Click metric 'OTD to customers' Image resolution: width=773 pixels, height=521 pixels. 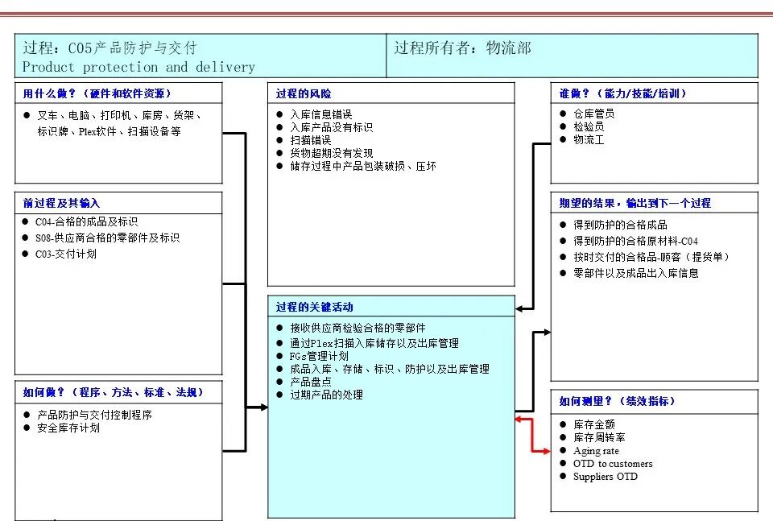613,464
